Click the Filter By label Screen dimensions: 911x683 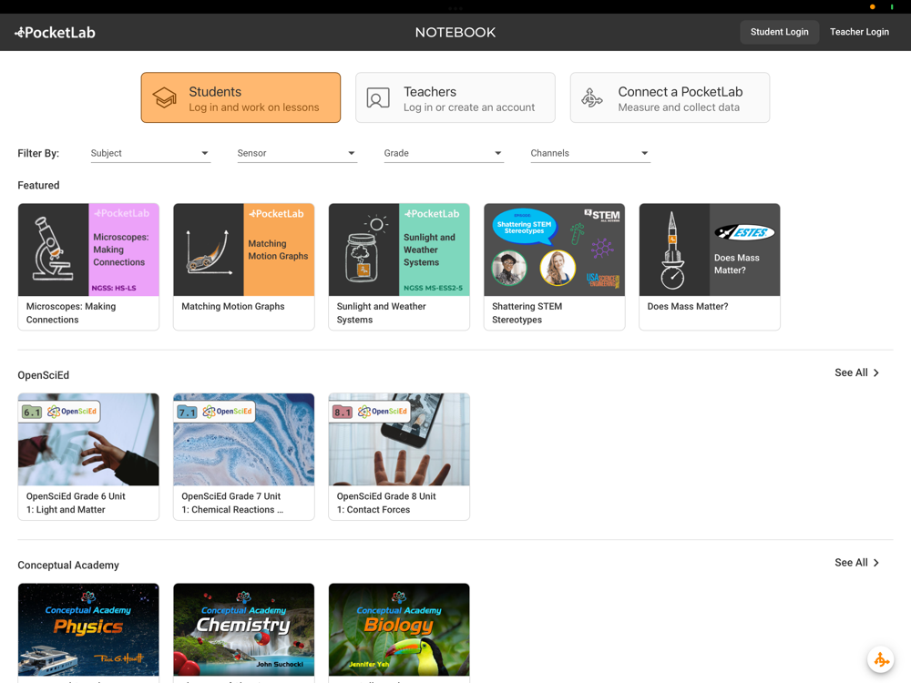click(x=38, y=153)
